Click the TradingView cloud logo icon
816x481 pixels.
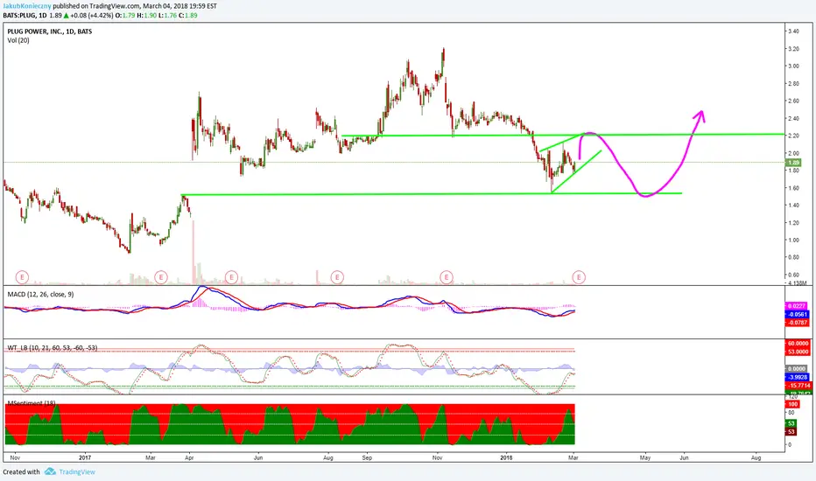(x=50, y=471)
